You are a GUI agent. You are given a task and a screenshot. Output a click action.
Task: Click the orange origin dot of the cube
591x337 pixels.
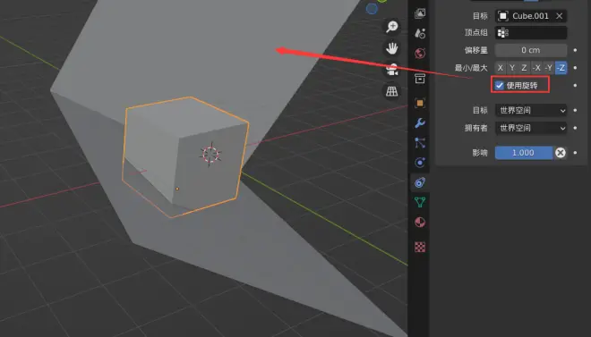pos(177,189)
